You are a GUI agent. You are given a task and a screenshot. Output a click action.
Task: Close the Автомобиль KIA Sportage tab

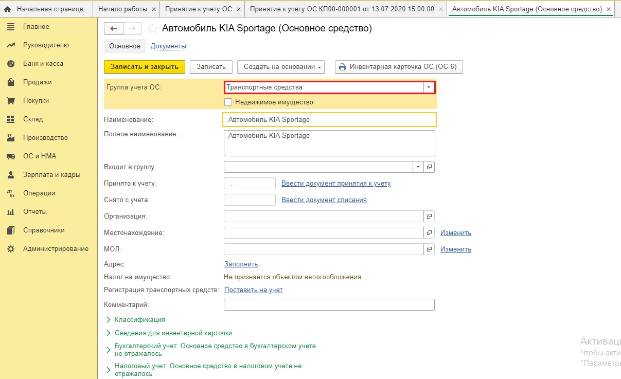[609, 9]
